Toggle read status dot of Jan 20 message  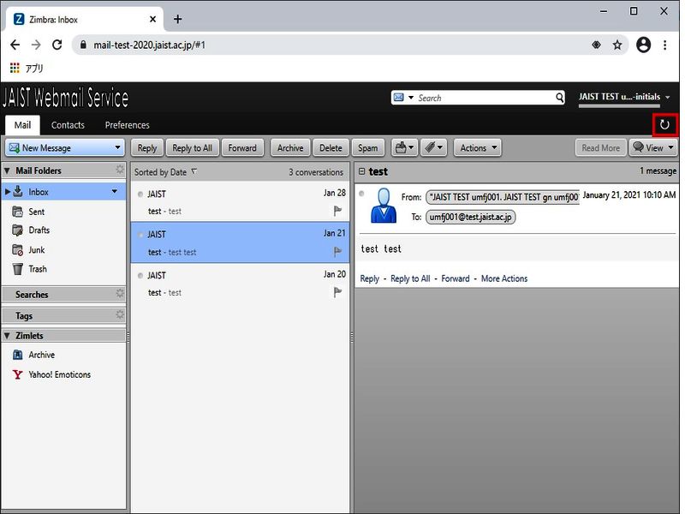pos(140,275)
